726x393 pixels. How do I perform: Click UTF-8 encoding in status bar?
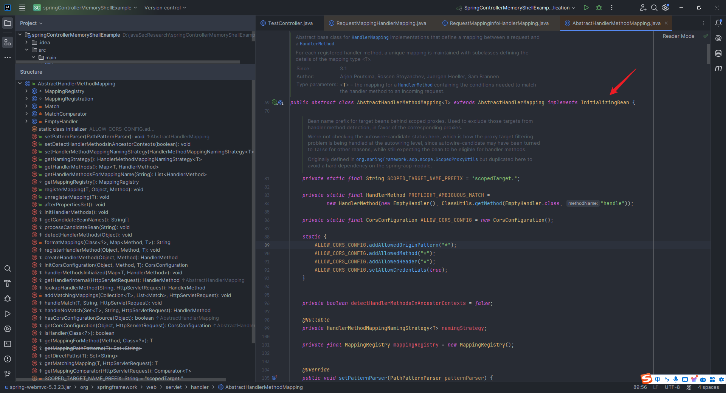(x=672, y=387)
